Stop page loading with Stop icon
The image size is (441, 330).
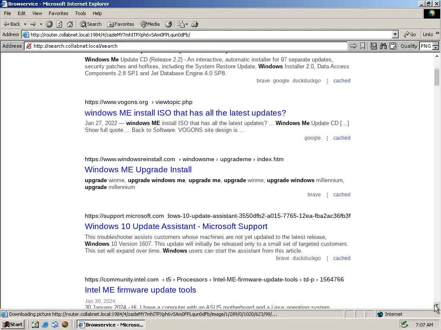click(x=49, y=24)
